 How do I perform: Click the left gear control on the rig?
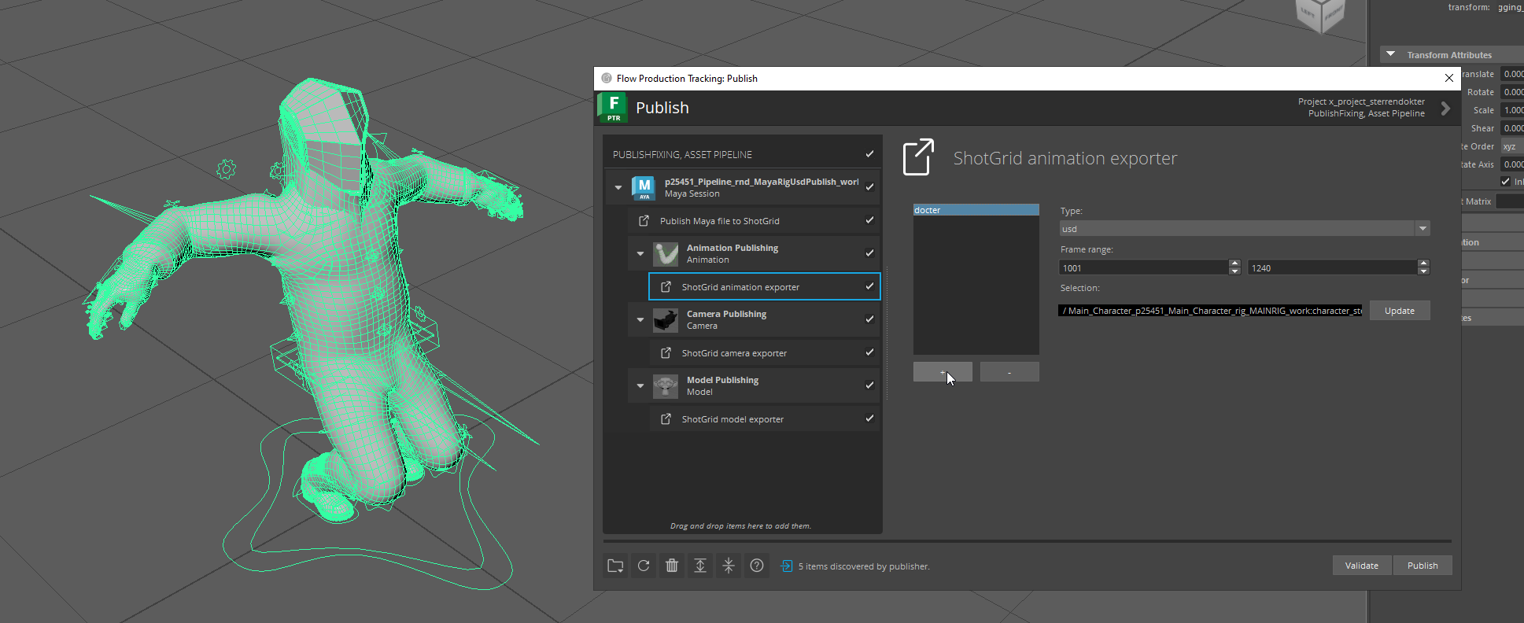(x=226, y=169)
